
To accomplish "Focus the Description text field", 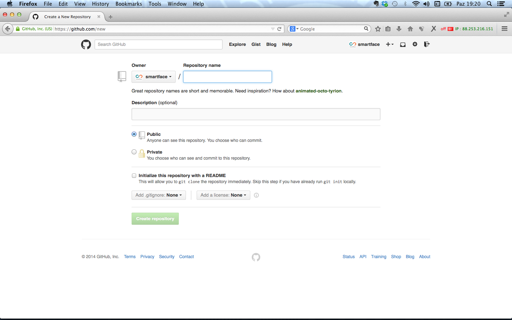I will 256,114.
